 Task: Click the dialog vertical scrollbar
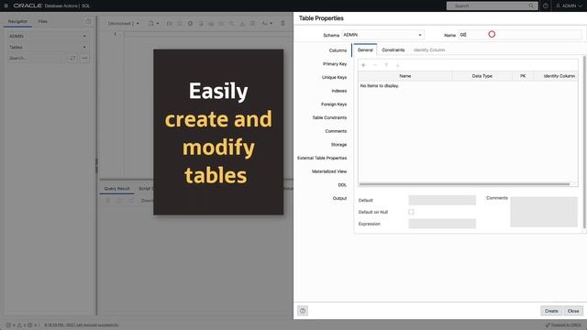coord(584,142)
